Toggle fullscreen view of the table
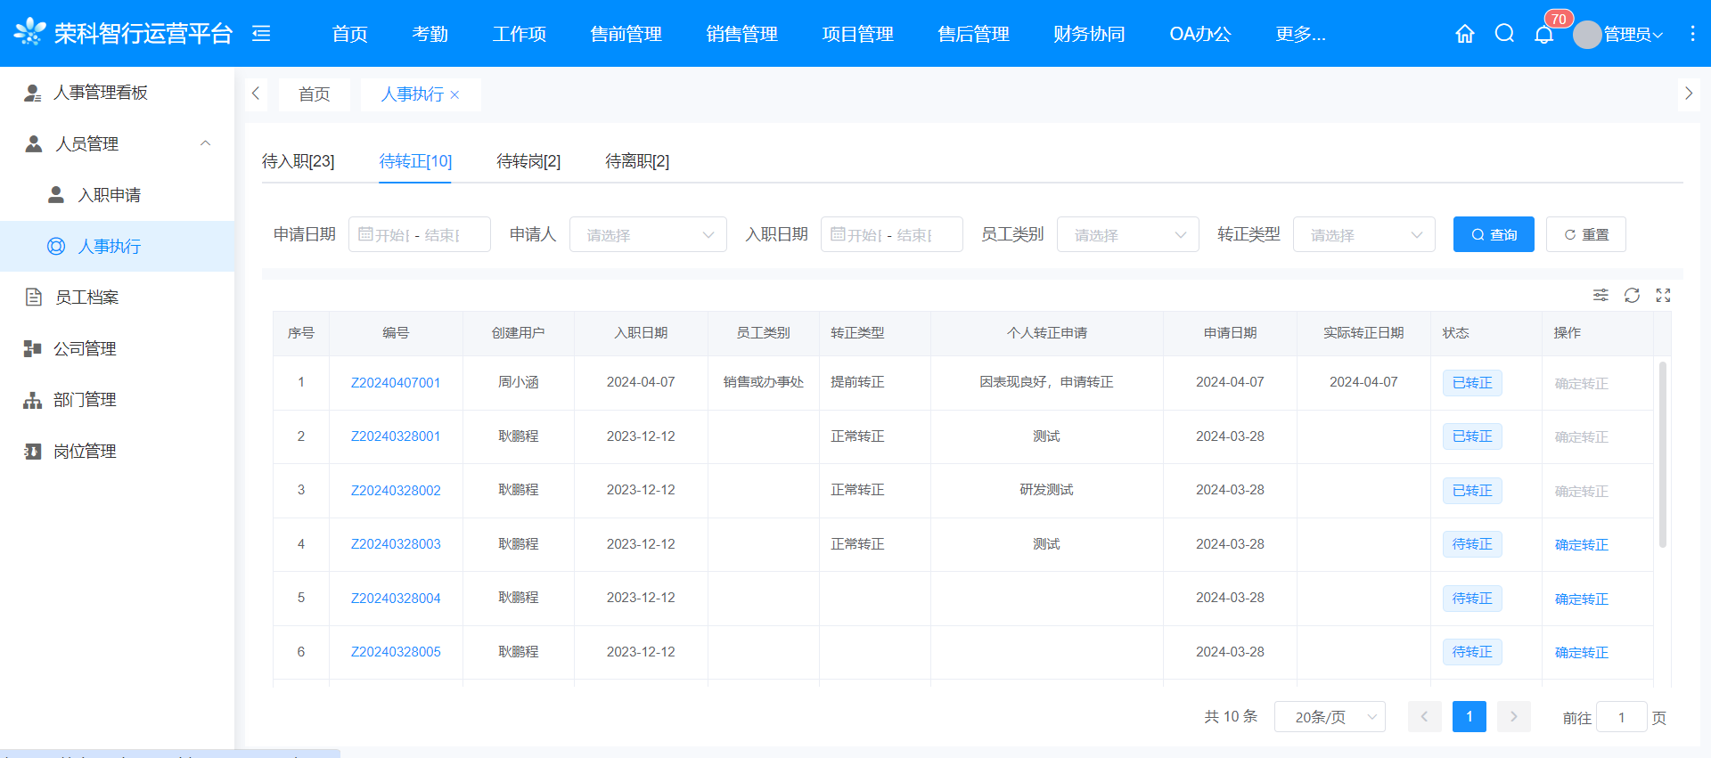 coord(1663,296)
